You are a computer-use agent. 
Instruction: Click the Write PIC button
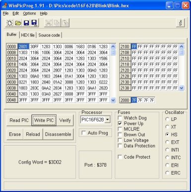[44, 120]
